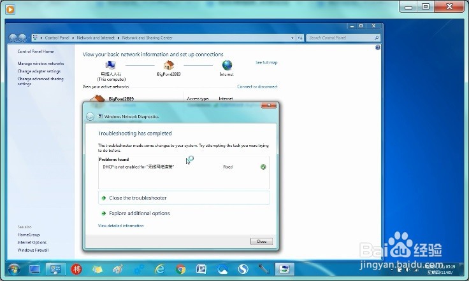The height and width of the screenshot is (281, 469).
Task: Click the back arrow in Control Panel window
Action: pyautogui.click(x=13, y=38)
